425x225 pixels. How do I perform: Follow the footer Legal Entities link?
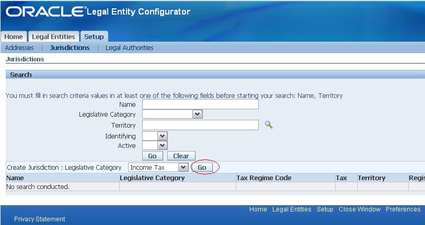tap(292, 209)
